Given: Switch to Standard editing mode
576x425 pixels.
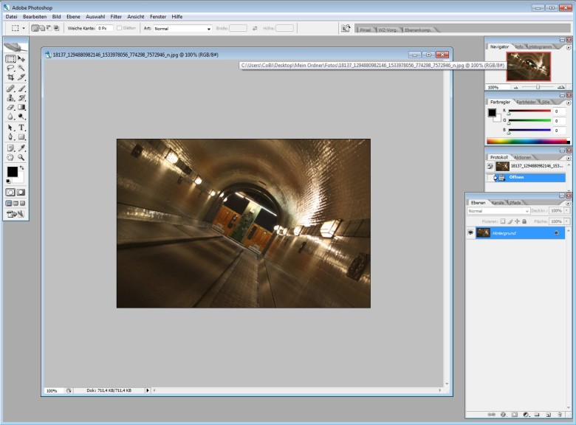Looking at the screenshot, I should tap(10, 193).
